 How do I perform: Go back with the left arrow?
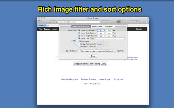coord(52,22)
